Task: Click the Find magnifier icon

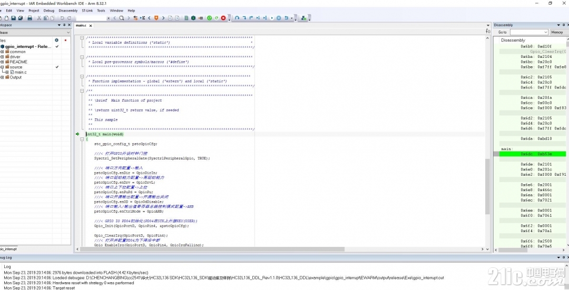Action: [122, 18]
